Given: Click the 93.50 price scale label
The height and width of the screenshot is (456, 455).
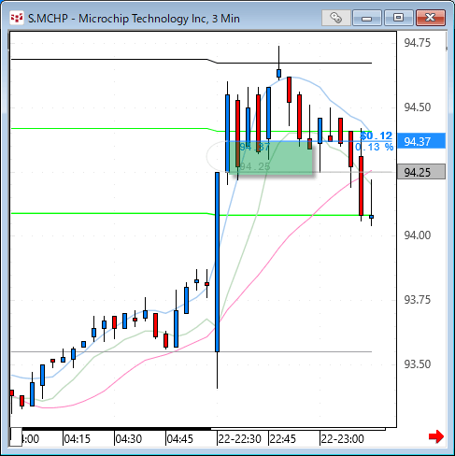Looking at the screenshot, I should [418, 364].
